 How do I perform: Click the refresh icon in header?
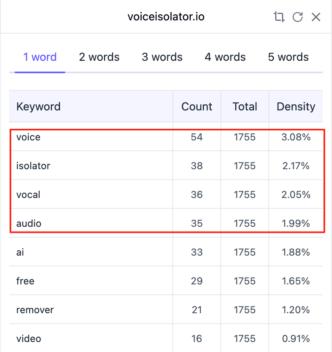[x=298, y=17]
